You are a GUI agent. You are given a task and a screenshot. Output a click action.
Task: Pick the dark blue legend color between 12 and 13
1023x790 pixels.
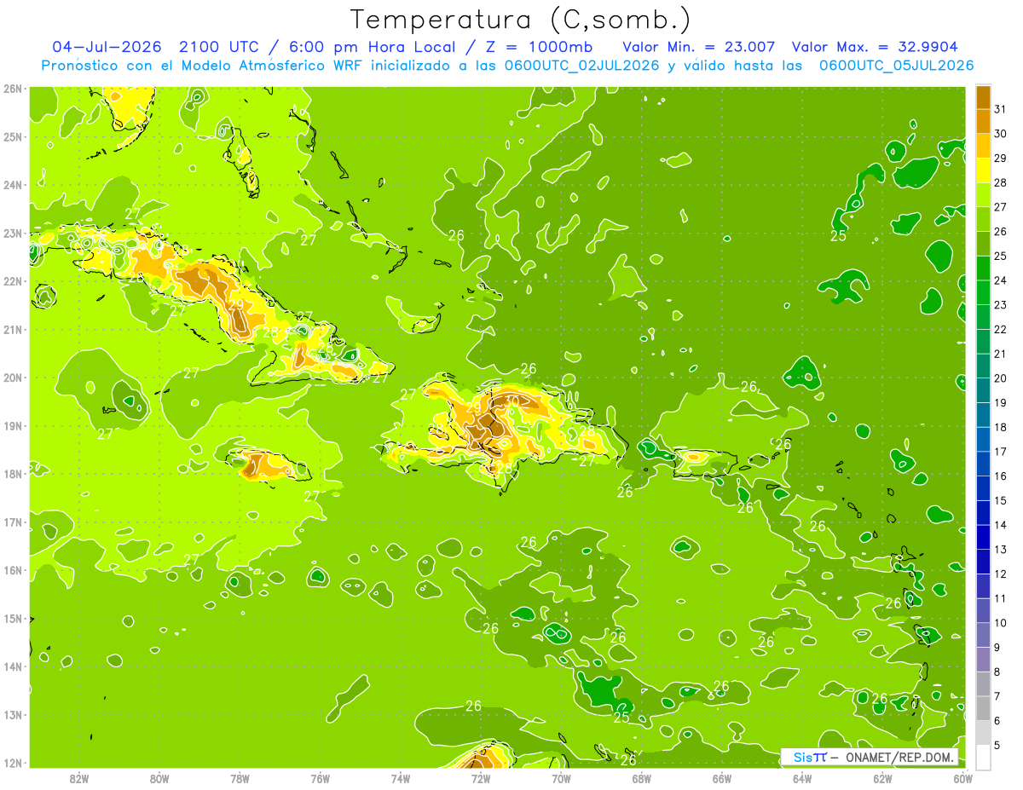tap(983, 562)
